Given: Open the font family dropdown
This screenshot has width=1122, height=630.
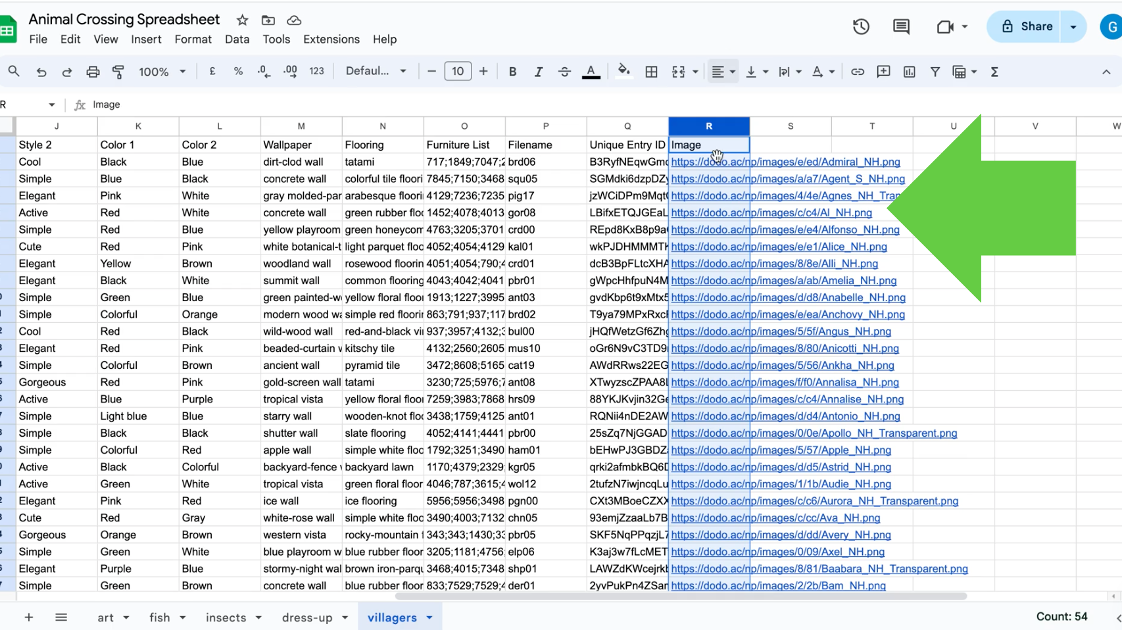Looking at the screenshot, I should coord(376,72).
